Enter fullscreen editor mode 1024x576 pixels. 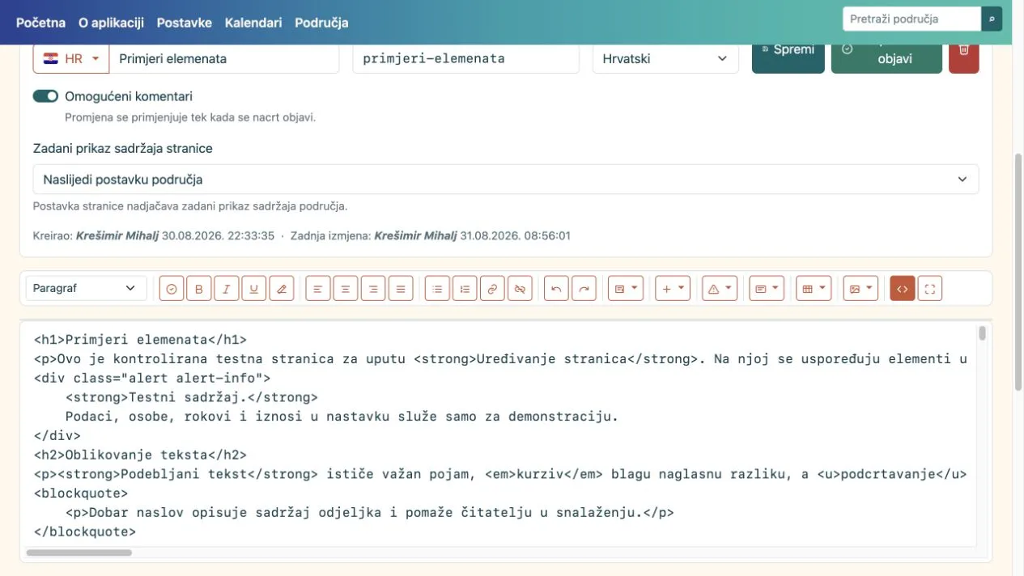pos(930,289)
